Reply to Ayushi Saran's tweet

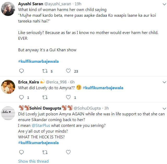coord(22,71)
